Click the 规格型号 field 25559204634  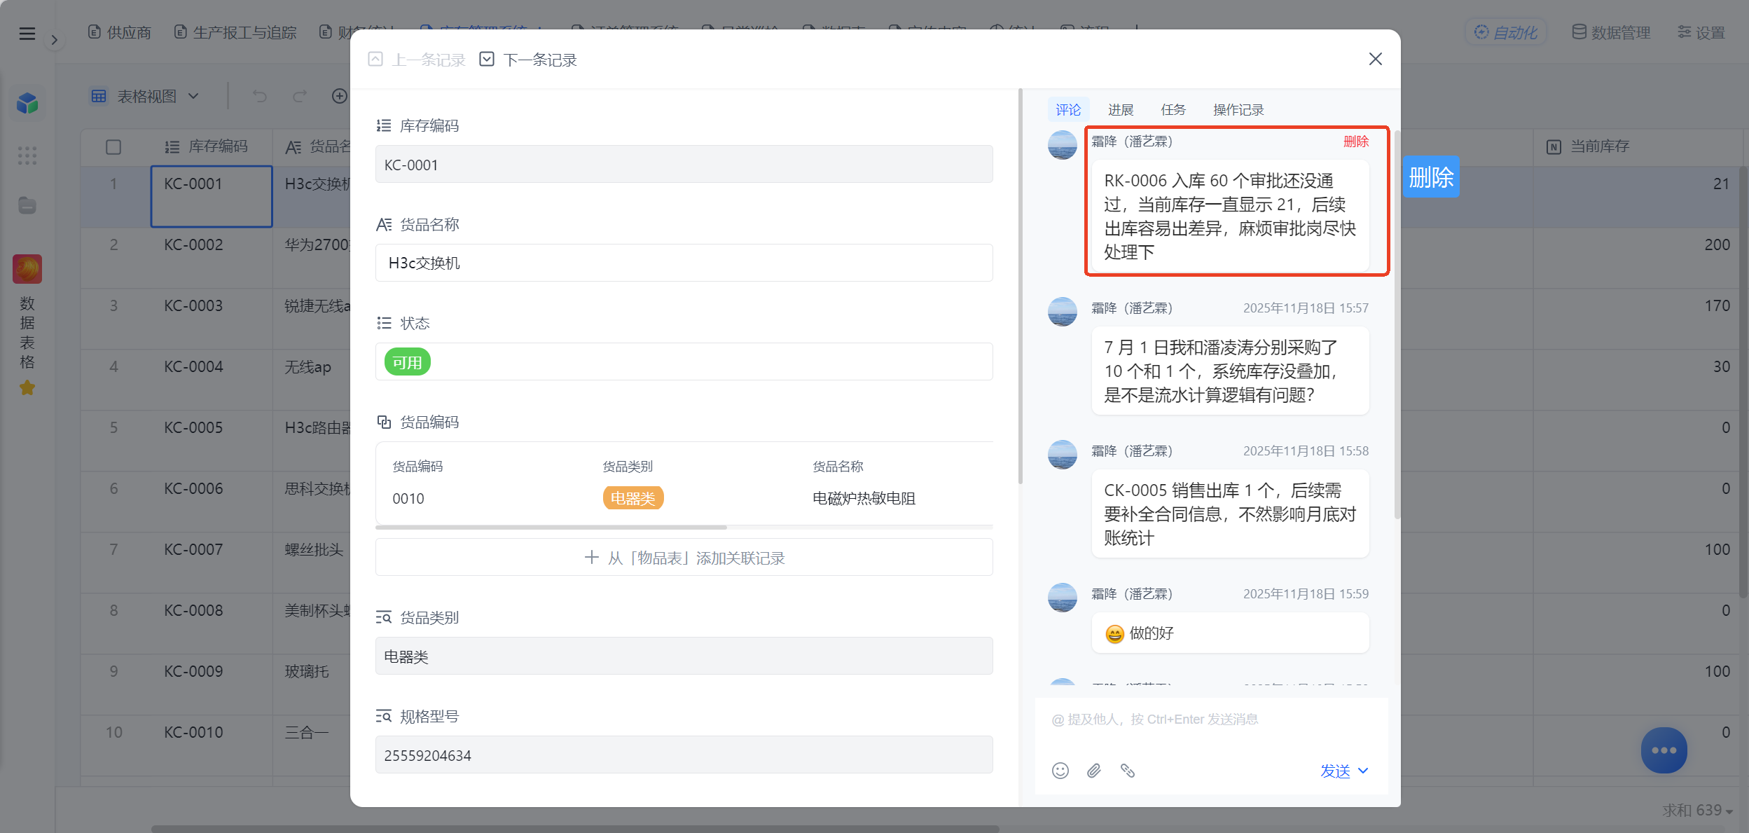(684, 755)
